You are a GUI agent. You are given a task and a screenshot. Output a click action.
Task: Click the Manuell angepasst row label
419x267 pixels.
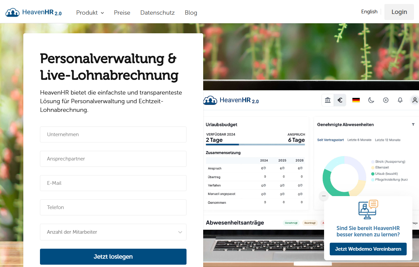click(221, 194)
